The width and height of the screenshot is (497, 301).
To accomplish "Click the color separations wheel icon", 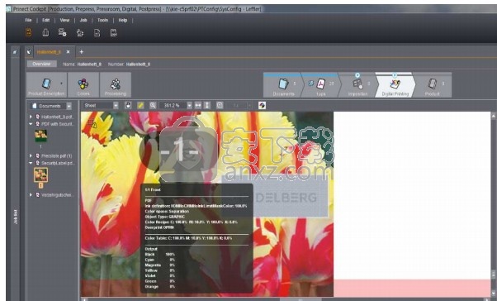I will (x=262, y=105).
